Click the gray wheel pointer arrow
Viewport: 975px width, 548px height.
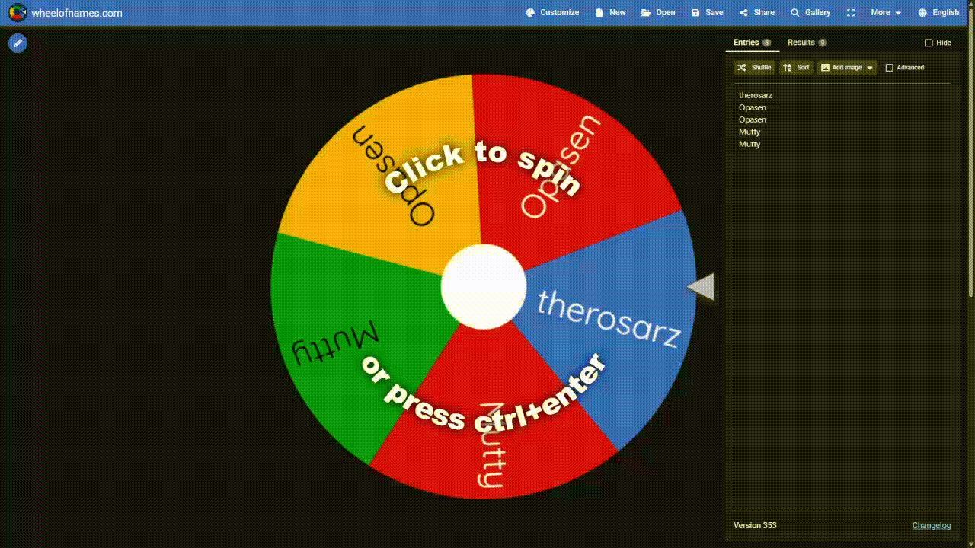tap(702, 287)
